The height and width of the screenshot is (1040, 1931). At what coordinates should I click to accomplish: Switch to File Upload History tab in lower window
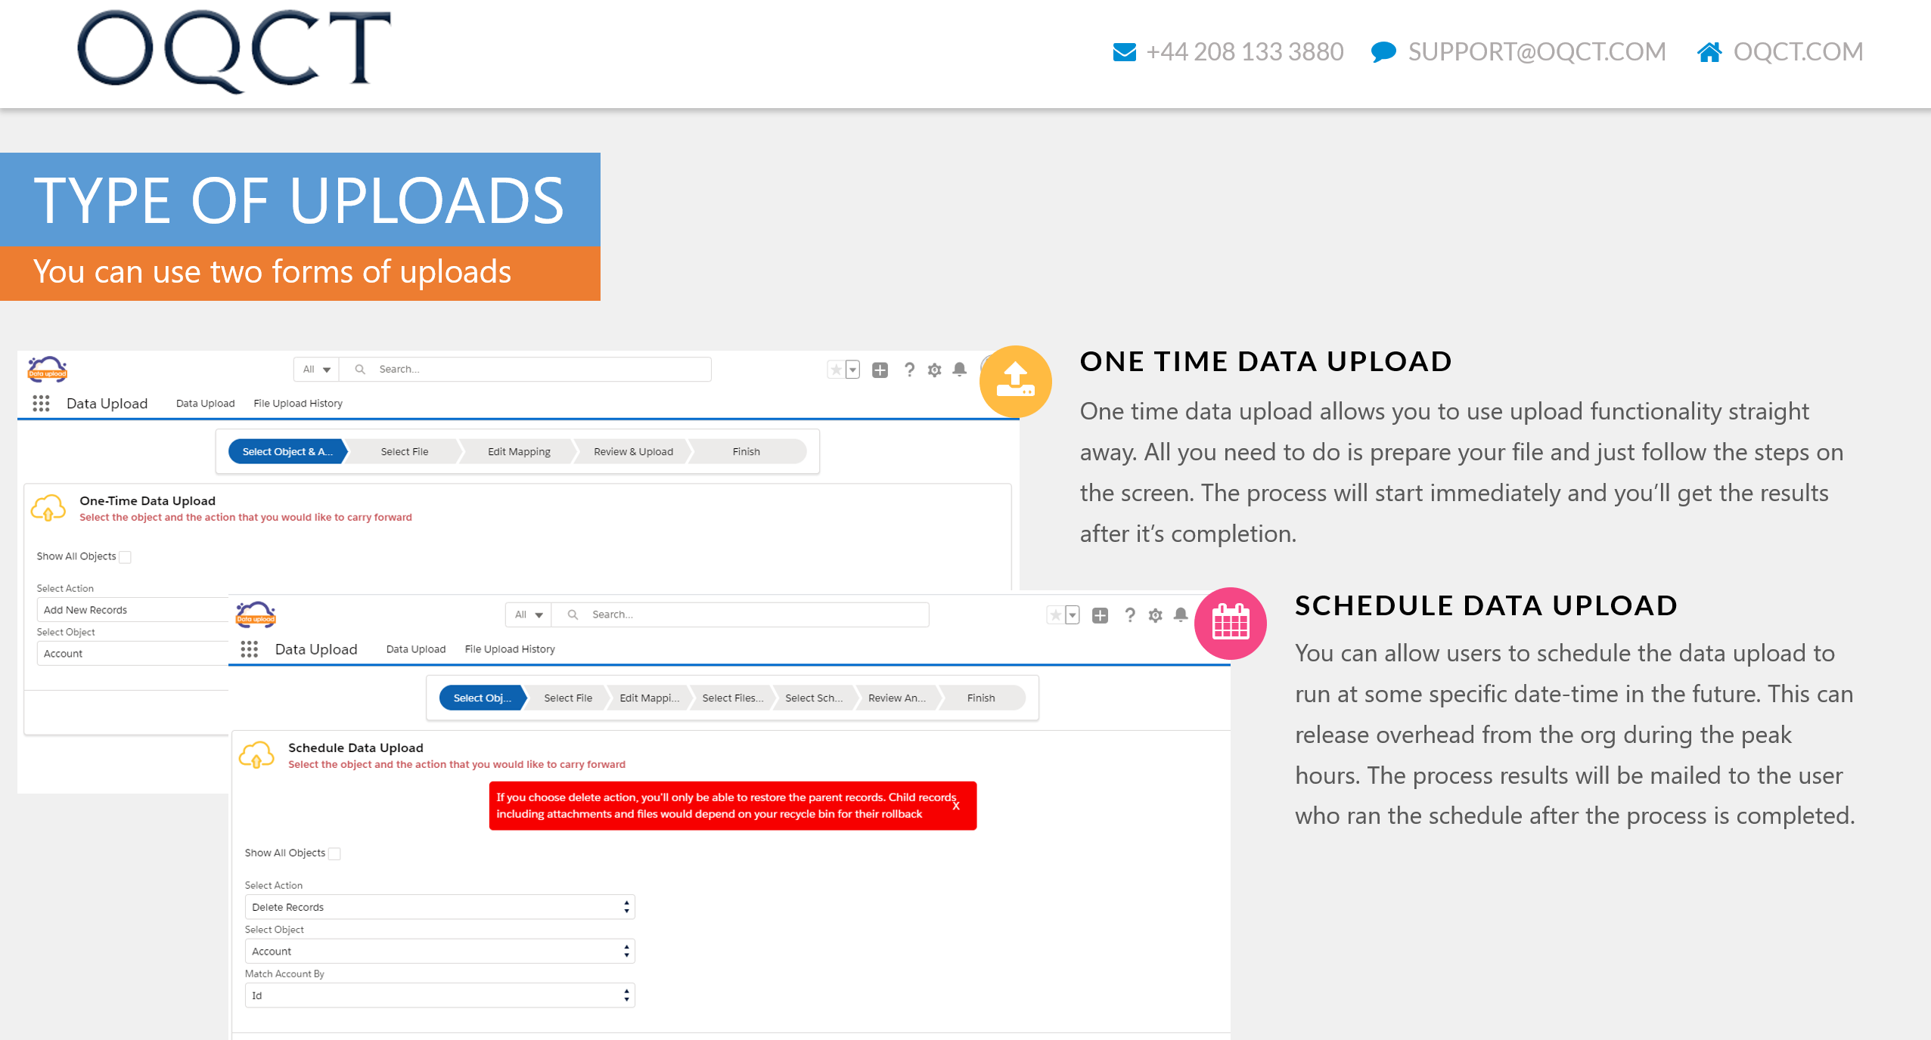(509, 649)
